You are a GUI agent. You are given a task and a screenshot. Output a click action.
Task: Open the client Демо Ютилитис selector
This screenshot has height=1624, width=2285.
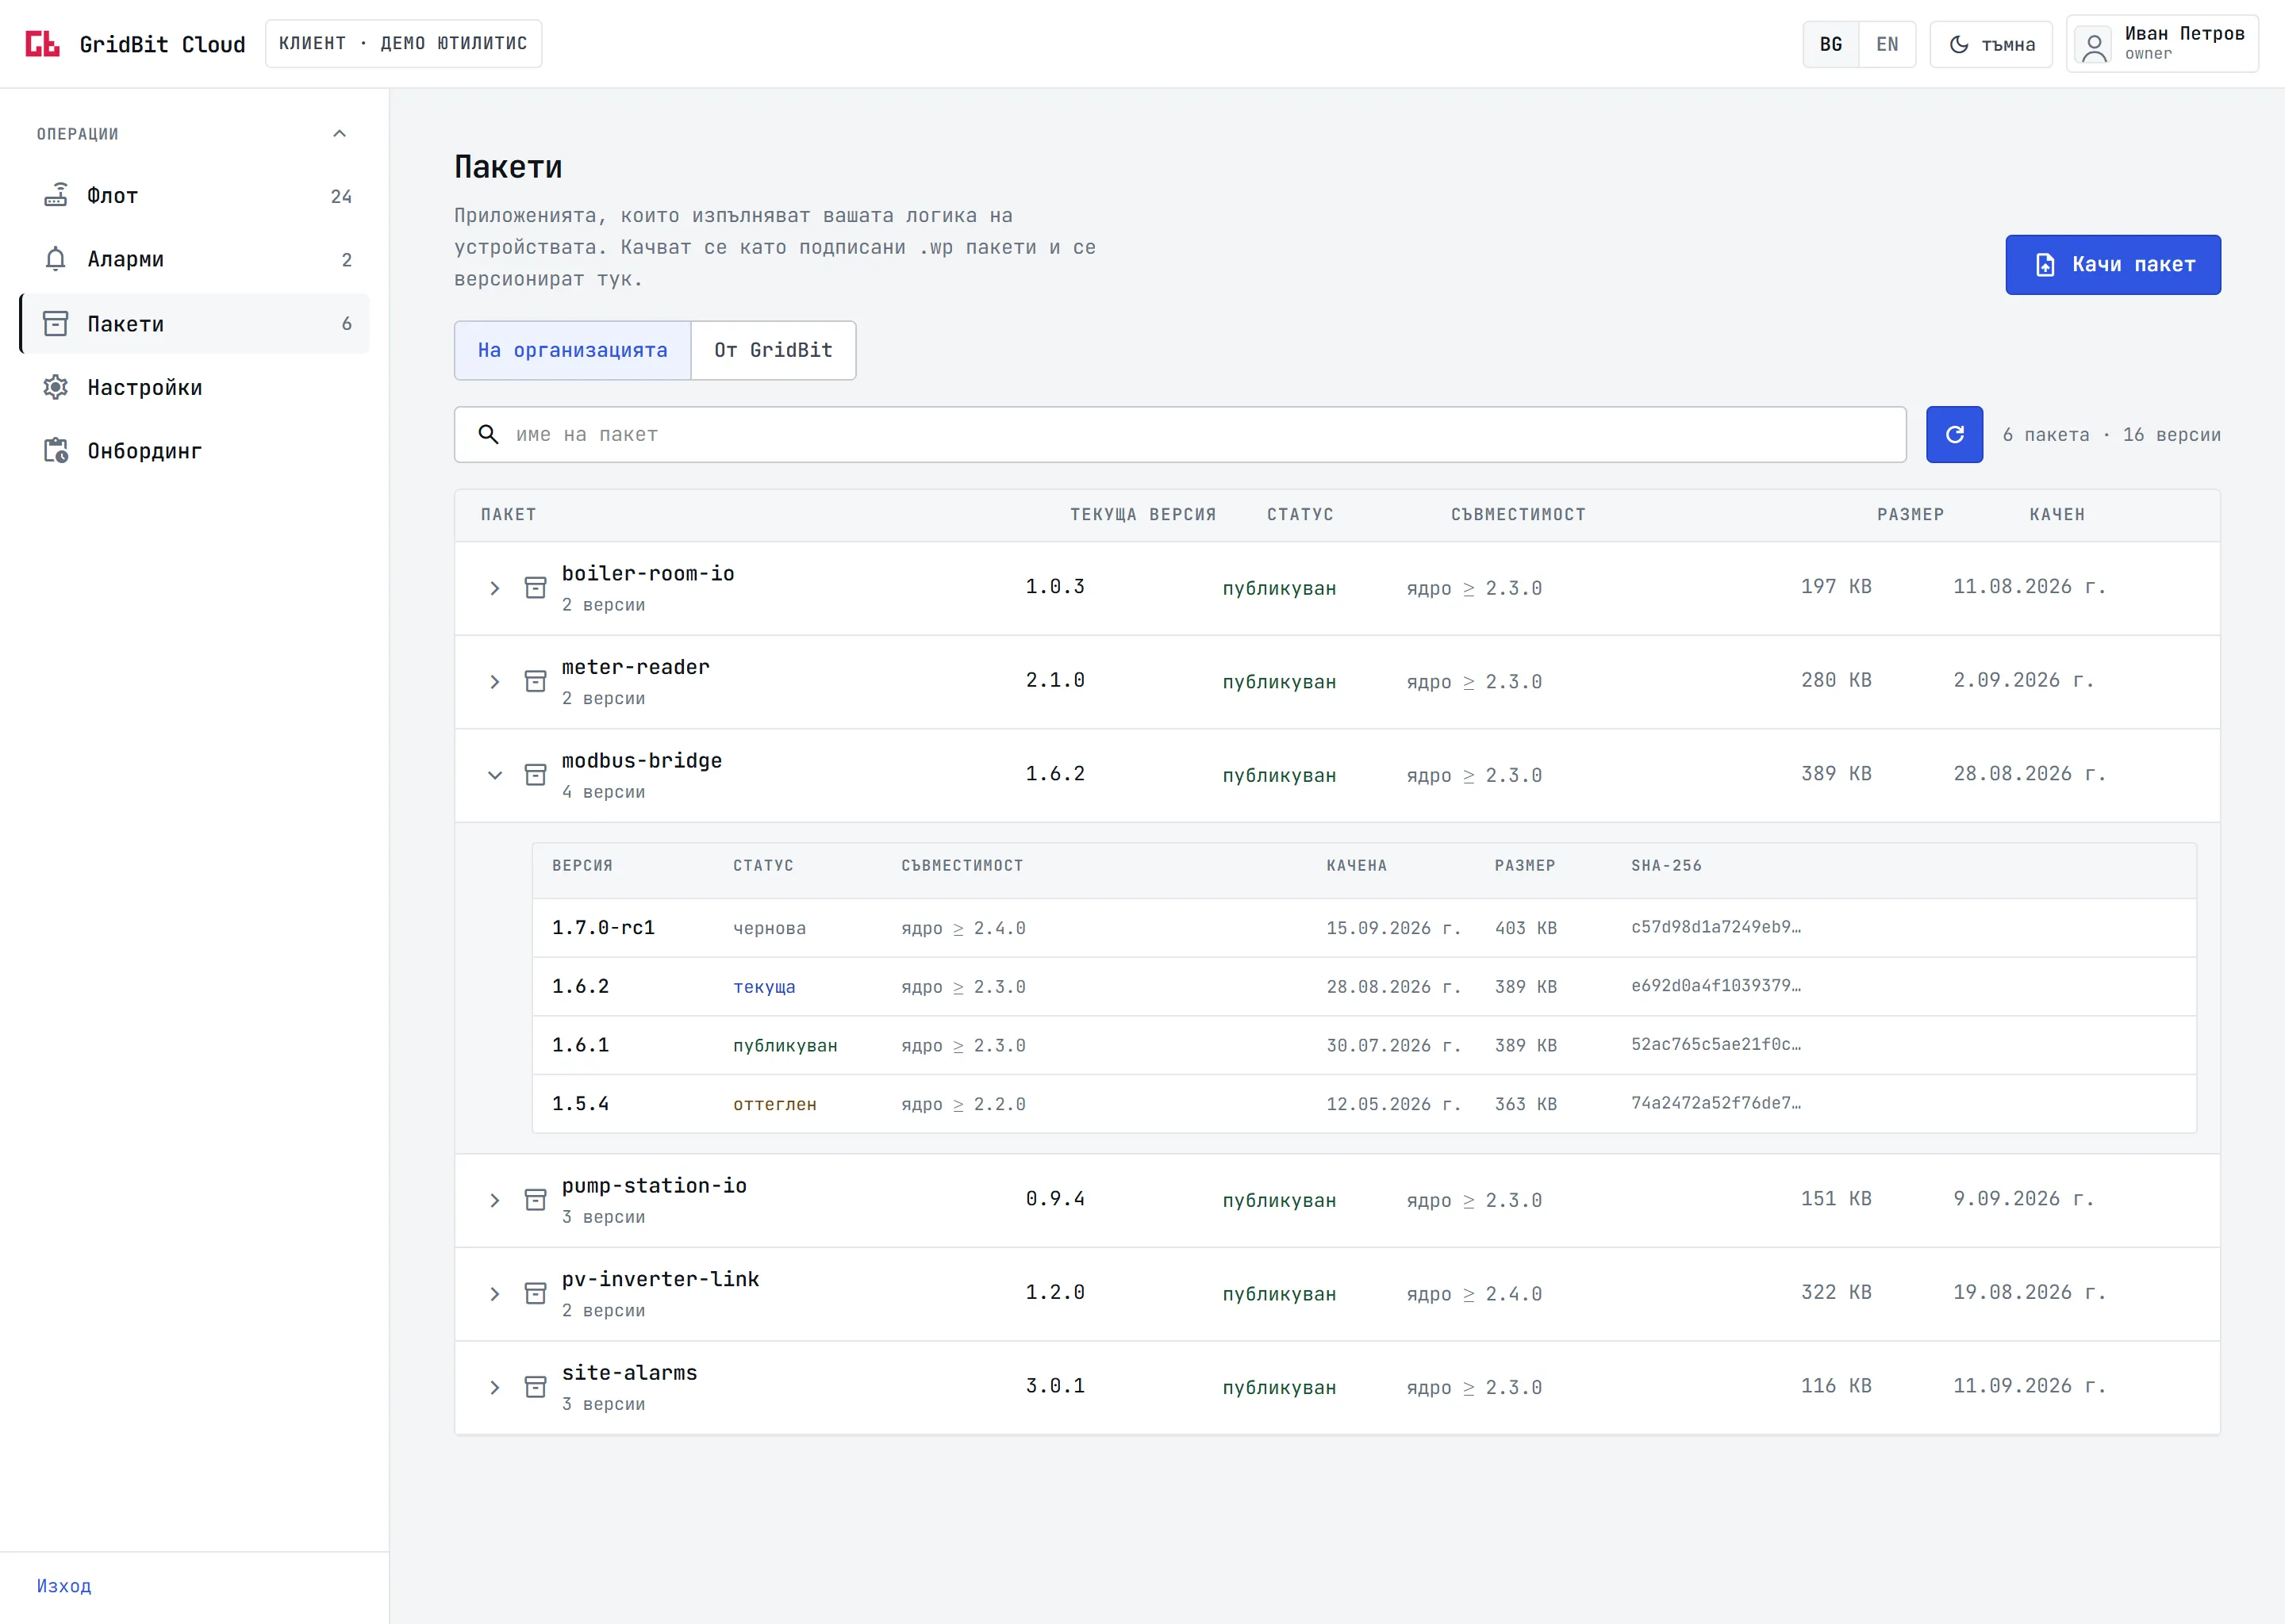[x=403, y=44]
